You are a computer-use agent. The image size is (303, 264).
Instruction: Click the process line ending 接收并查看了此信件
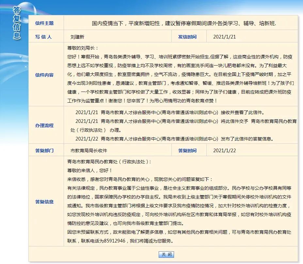click(170, 112)
